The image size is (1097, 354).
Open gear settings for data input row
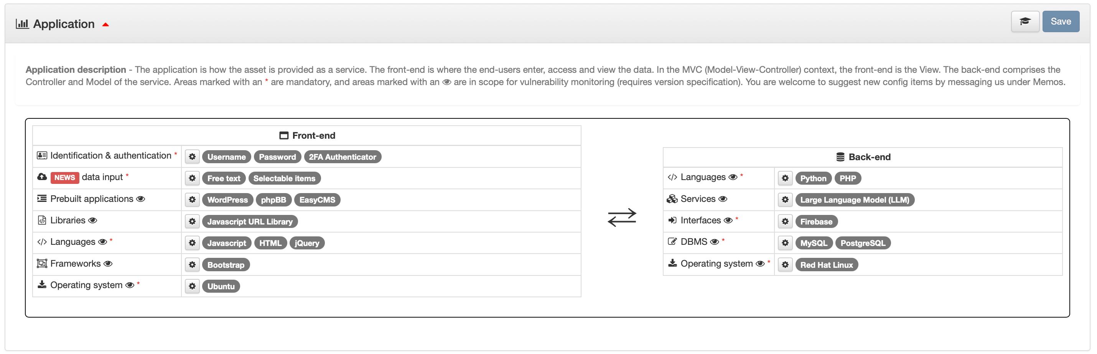[x=192, y=178]
